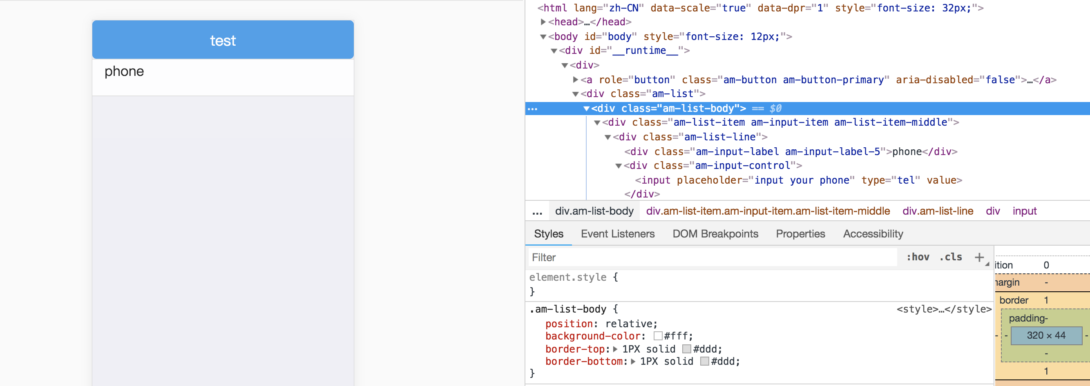Select the html element line
This screenshot has height=386, width=1090.
(x=760, y=8)
